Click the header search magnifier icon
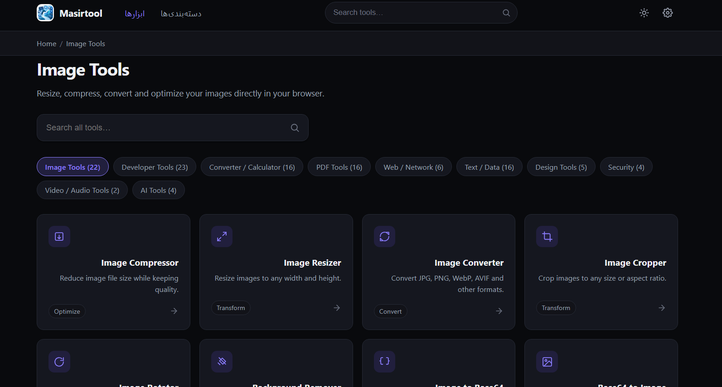722x387 pixels. pos(506,13)
